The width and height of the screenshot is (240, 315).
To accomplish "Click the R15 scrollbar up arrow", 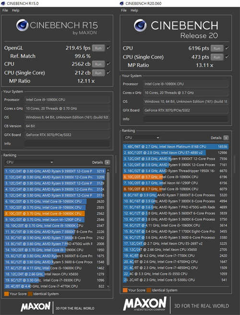I will (108, 170).
